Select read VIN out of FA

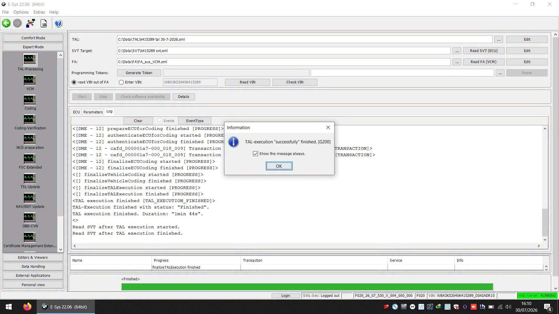[74, 82]
